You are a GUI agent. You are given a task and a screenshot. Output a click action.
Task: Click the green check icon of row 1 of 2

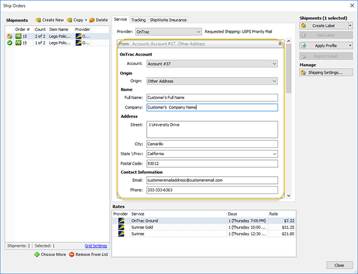pyautogui.click(x=10, y=43)
